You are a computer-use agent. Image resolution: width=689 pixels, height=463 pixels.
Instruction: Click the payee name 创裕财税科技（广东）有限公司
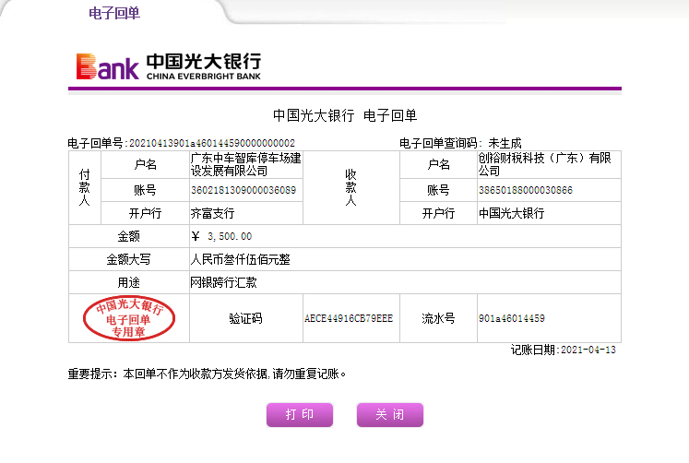544,164
